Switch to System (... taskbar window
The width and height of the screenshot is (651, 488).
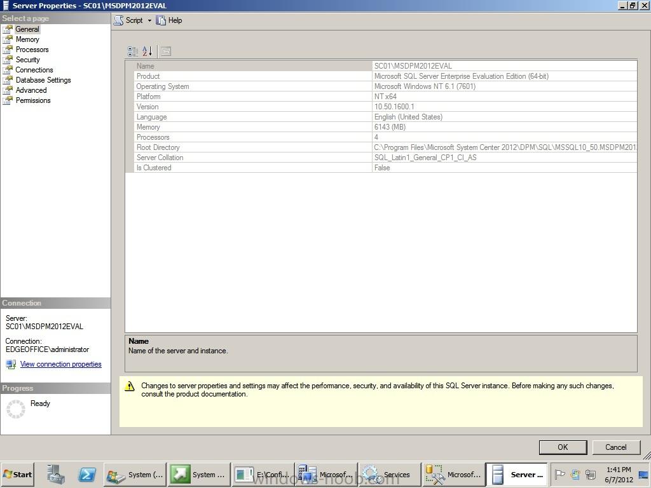tap(135, 475)
